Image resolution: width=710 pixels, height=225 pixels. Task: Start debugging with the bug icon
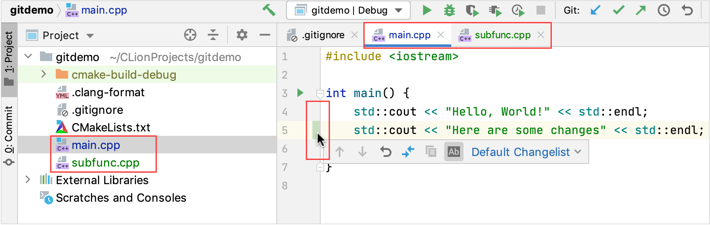pyautogui.click(x=449, y=10)
